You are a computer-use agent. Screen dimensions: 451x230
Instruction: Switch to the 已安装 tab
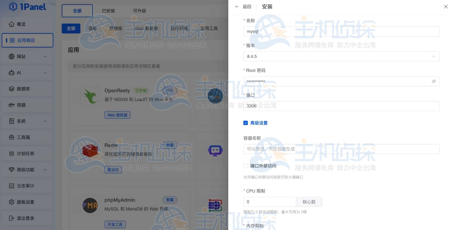click(108, 11)
